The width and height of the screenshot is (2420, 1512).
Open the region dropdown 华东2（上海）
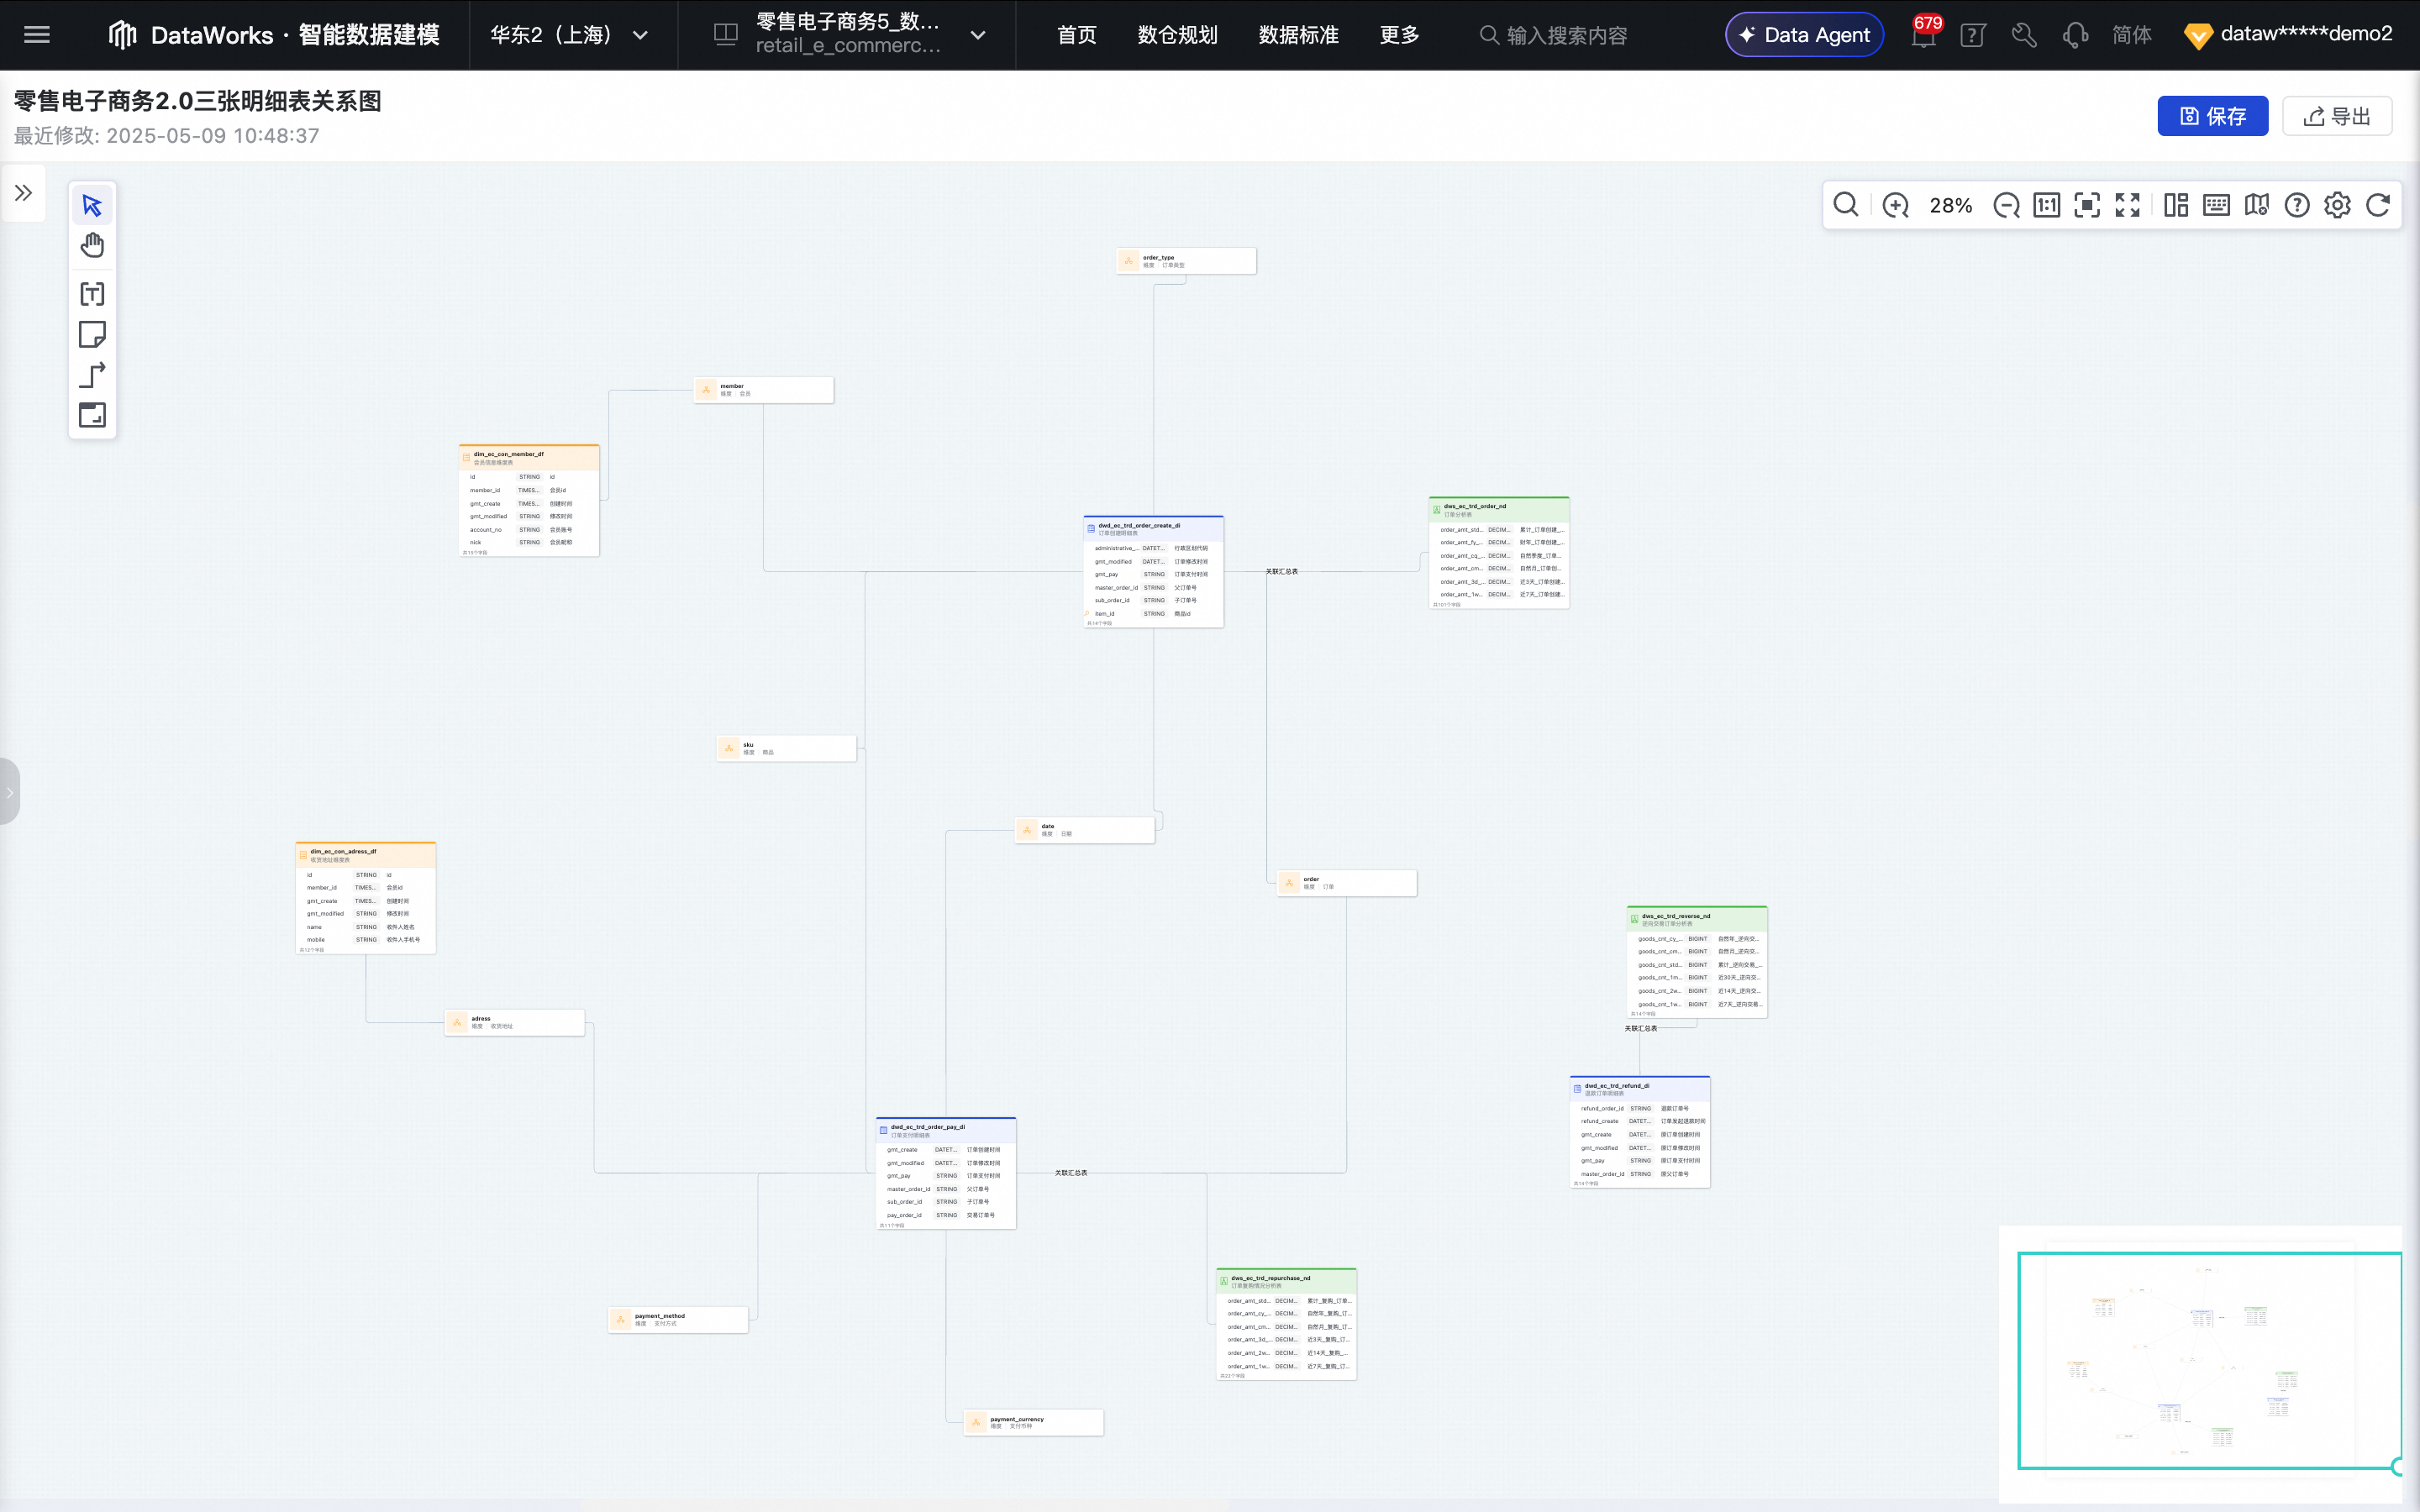(569, 35)
